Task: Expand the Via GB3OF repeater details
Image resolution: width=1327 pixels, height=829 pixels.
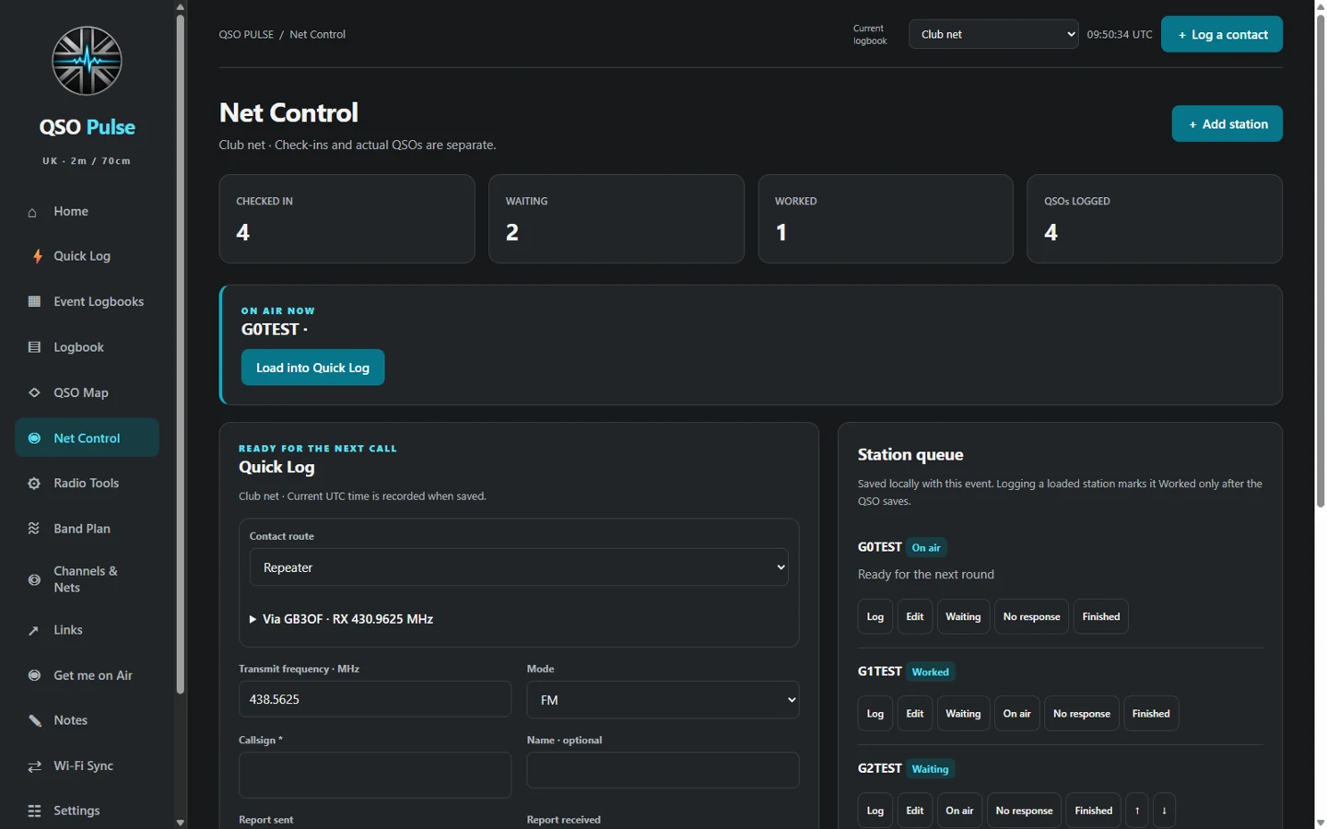Action: [341, 619]
